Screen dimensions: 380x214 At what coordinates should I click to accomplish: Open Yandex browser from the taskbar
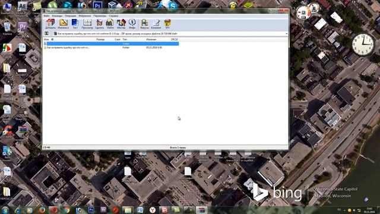click(x=153, y=210)
